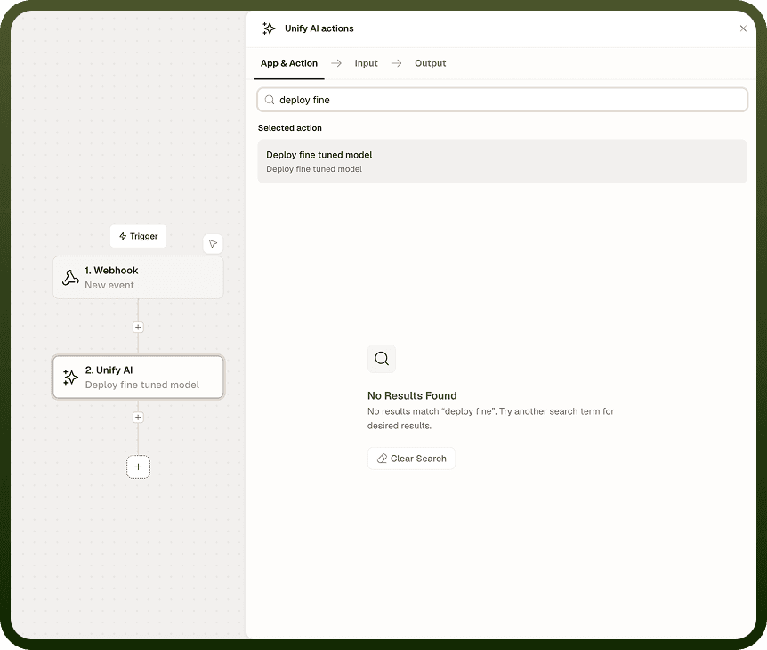Close the Unify AI actions panel
This screenshot has width=767, height=650.
coord(743,28)
